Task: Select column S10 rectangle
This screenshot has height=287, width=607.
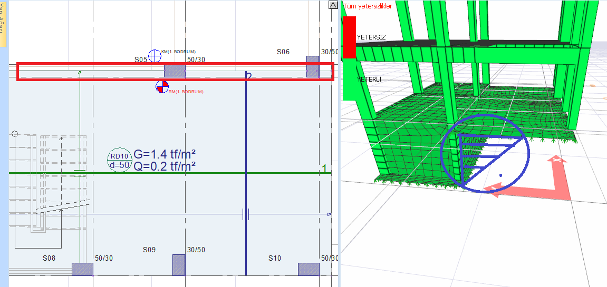Action: pyautogui.click(x=309, y=269)
